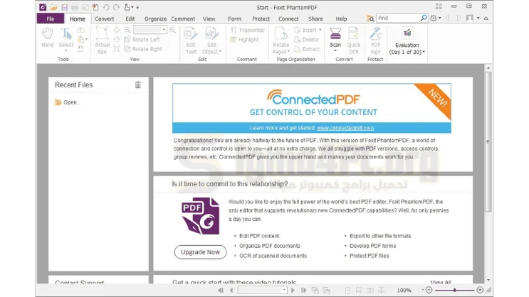529x297 pixels.
Task: Switch to continuous facing view in status bar
Action: [382, 291]
